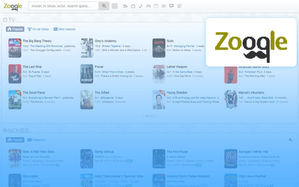Image resolution: width=299 pixels, height=187 pixels.
Task: Open the double speech bubbles icon
Action: click(x=179, y=6)
